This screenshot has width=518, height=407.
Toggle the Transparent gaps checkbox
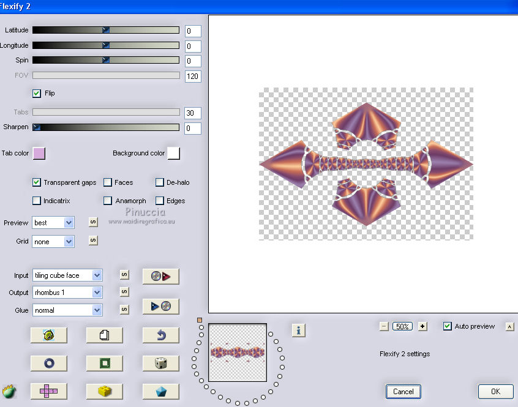tap(37, 182)
